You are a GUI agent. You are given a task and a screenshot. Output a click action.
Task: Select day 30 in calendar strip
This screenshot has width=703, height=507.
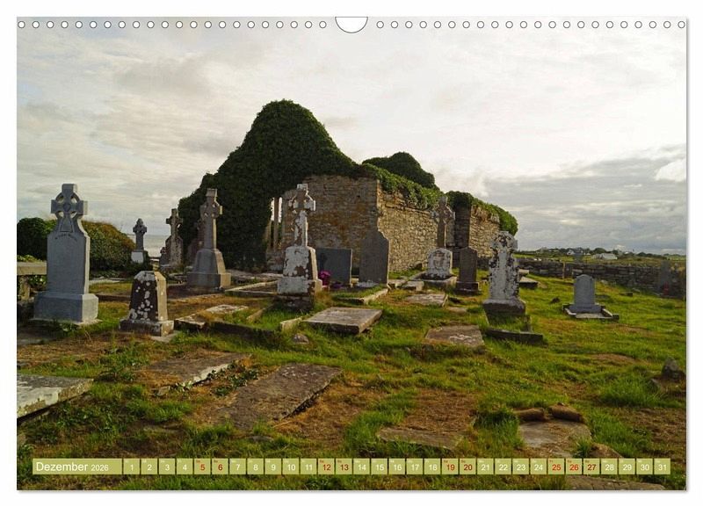pos(645,467)
